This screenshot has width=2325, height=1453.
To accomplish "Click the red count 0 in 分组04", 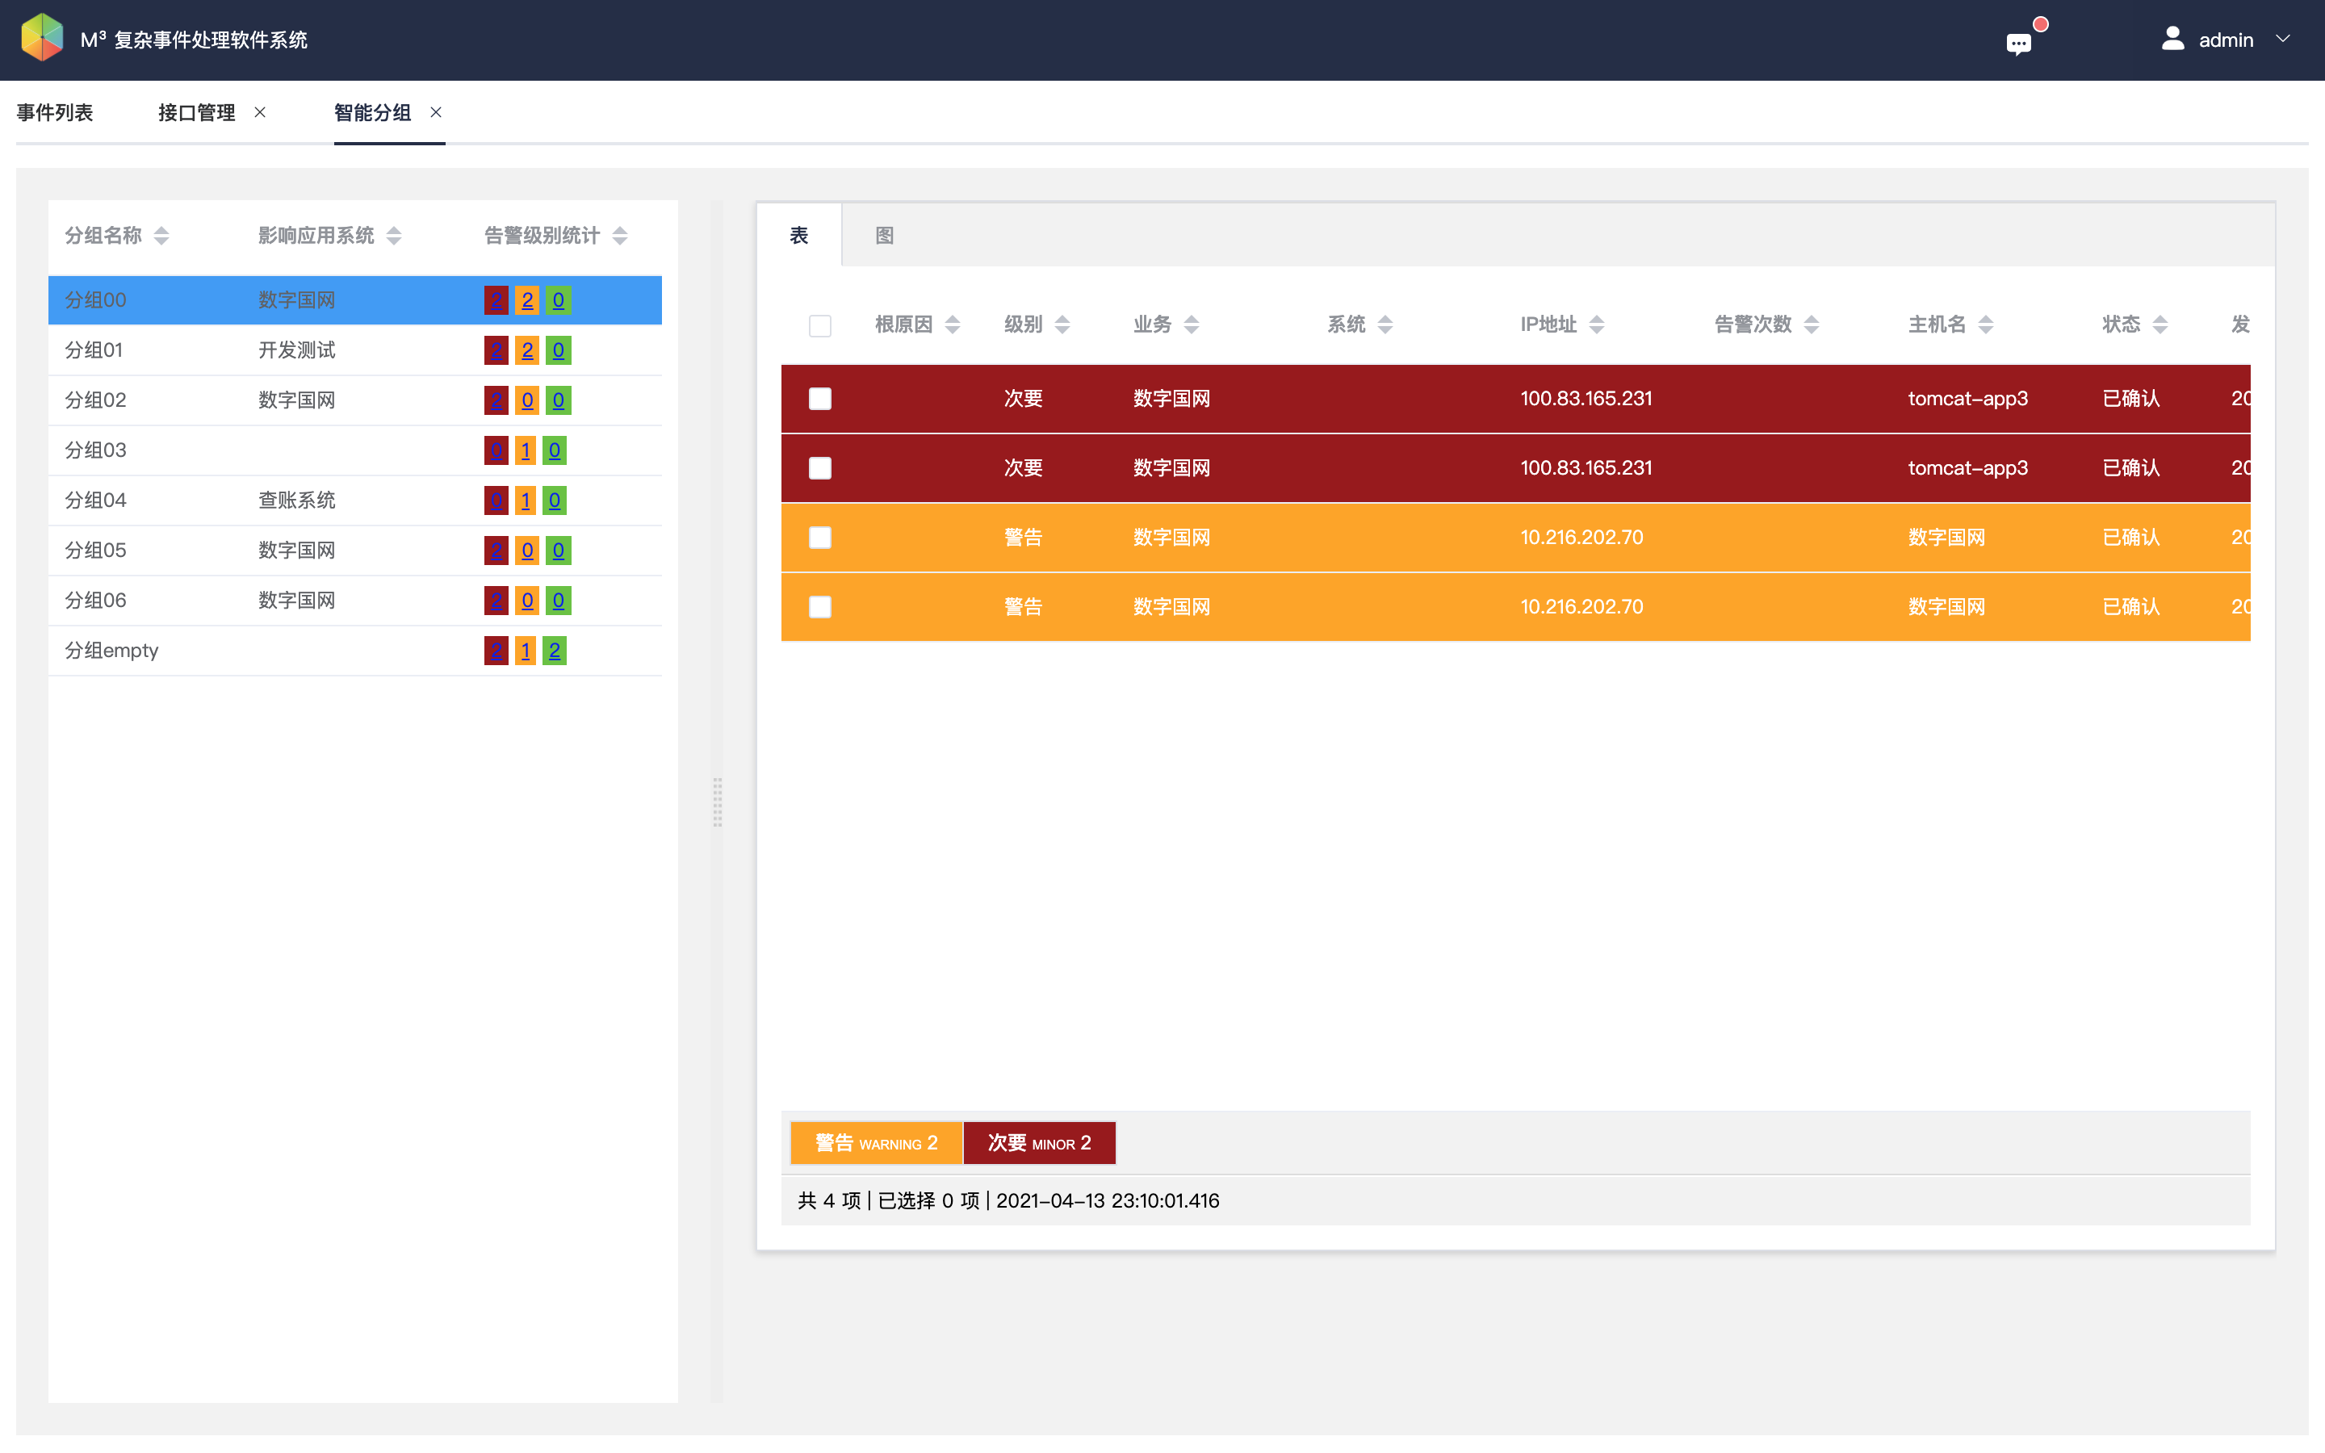I will coord(496,500).
